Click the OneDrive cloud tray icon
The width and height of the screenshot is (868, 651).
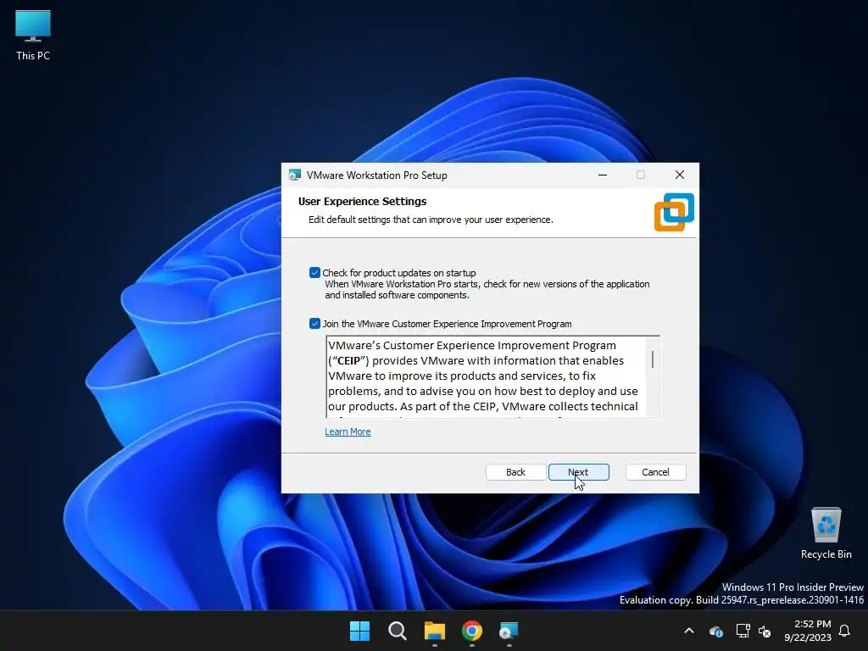[715, 631]
